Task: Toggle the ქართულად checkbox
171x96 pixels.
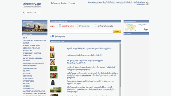Action: 53,36
